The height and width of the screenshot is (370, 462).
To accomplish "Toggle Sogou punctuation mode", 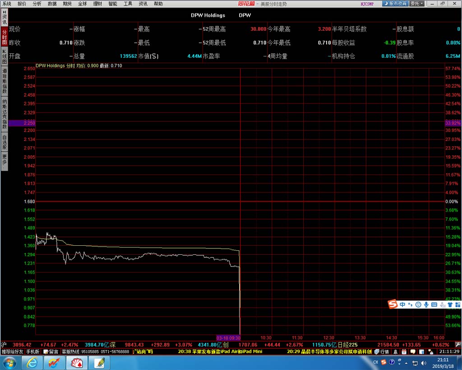I will (410, 304).
